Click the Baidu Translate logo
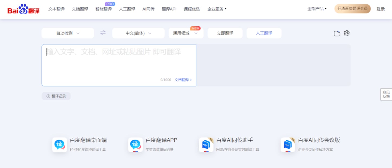Screen dimensions: 392x168 pos(23,9)
